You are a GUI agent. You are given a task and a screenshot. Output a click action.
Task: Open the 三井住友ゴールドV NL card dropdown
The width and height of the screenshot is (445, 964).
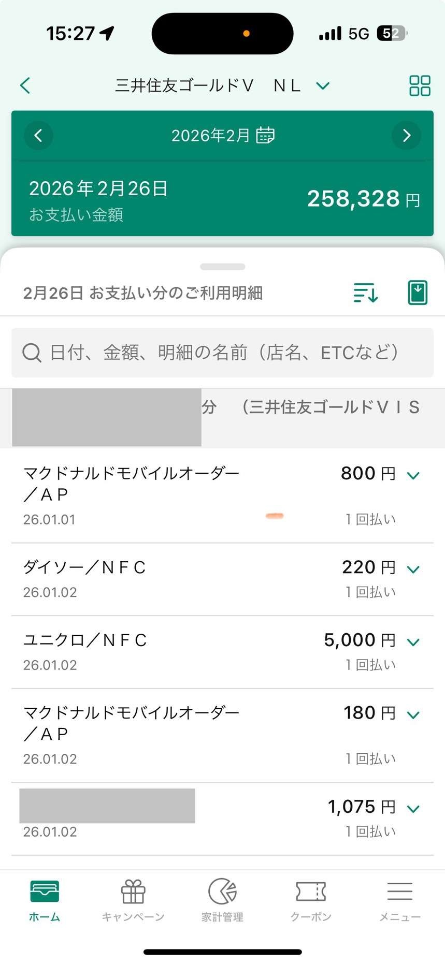(323, 85)
